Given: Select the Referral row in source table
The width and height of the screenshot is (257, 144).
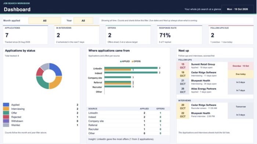Looking at the screenshot, I should (128, 125).
